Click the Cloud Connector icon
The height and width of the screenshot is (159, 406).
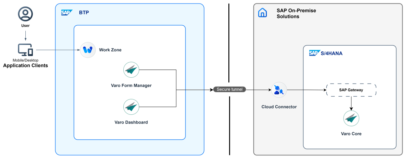279,90
